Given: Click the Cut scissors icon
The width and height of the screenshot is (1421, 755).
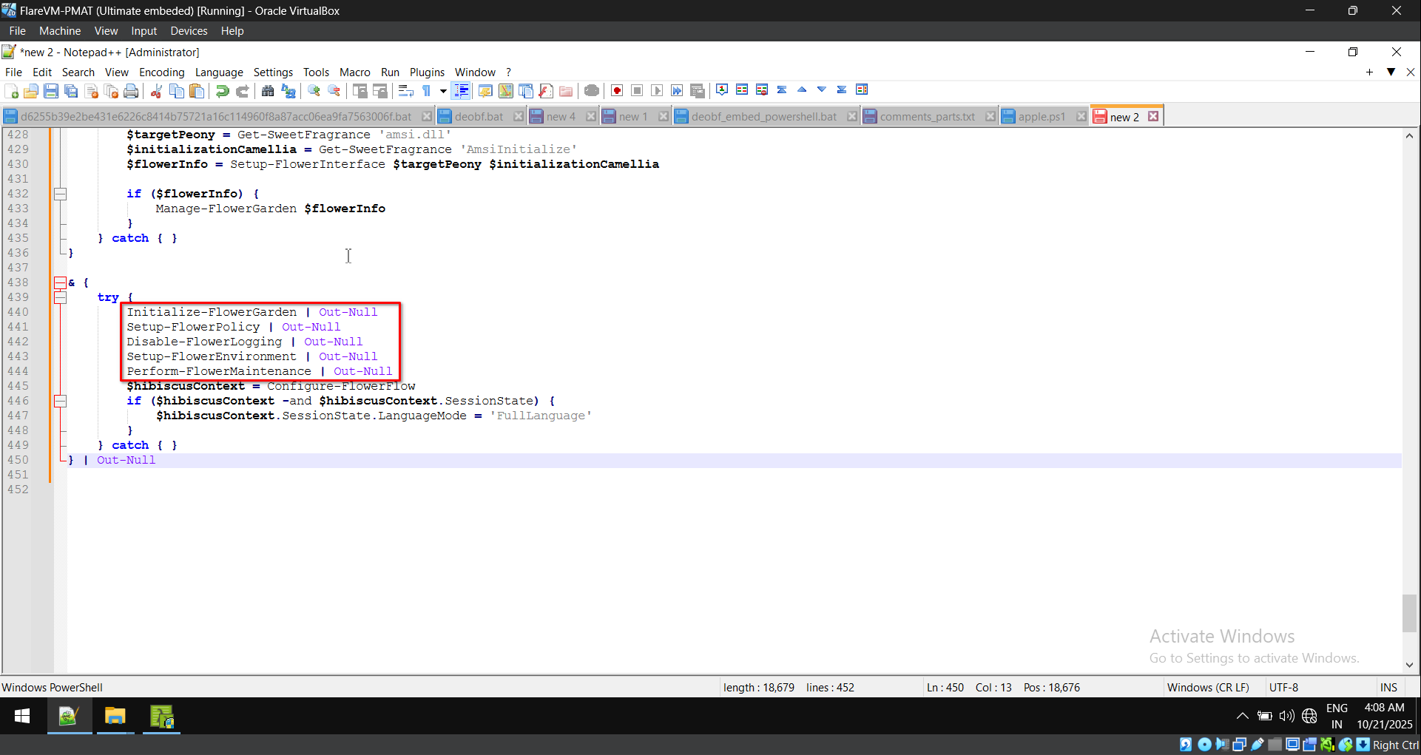Looking at the screenshot, I should click(x=156, y=91).
